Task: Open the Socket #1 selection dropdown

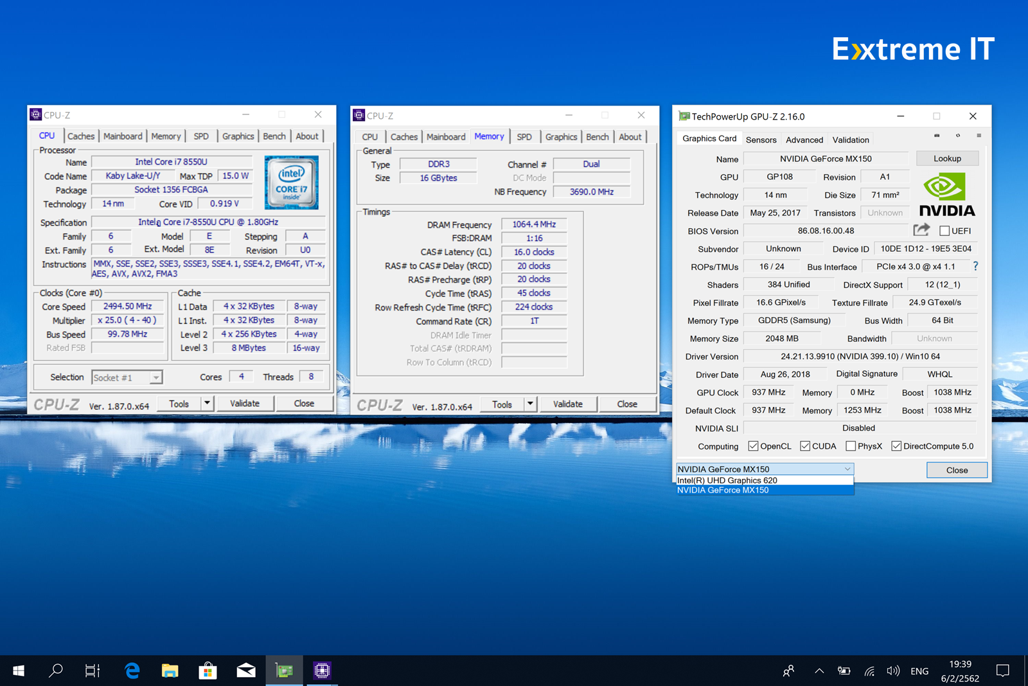Action: pyautogui.click(x=127, y=377)
